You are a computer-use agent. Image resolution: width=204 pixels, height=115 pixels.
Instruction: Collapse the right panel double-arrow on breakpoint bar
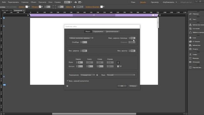pyautogui.click(x=160, y=15)
